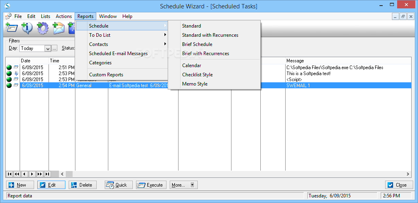This screenshot has height=203, width=418.
Task: Open the Lists menu
Action: [x=45, y=16]
